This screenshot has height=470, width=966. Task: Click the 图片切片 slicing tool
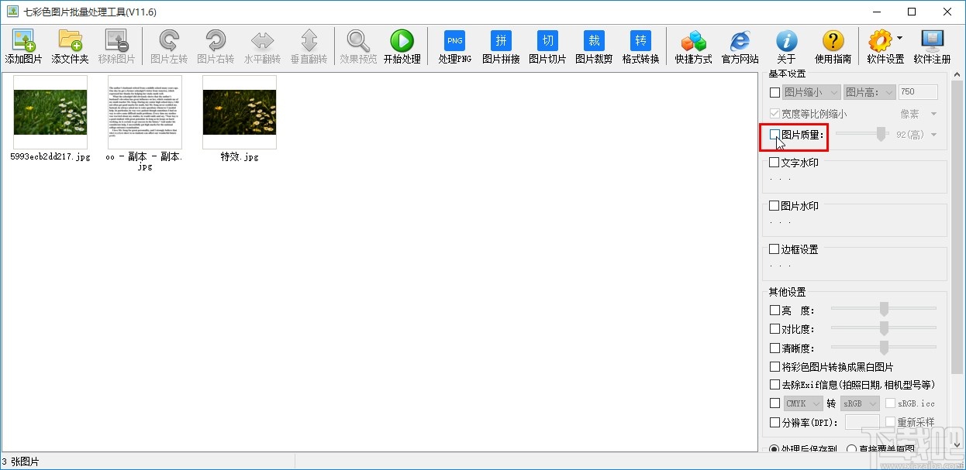547,46
